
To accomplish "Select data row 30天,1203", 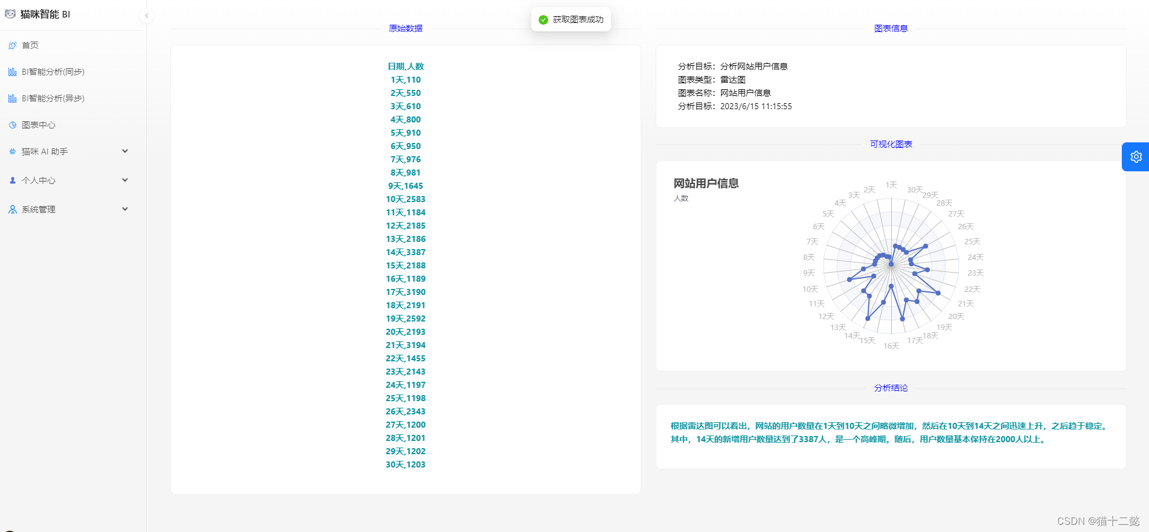I will 406,464.
